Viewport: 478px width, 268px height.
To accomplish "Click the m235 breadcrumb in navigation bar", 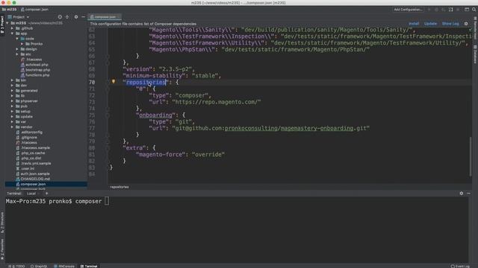I will 10,10.
